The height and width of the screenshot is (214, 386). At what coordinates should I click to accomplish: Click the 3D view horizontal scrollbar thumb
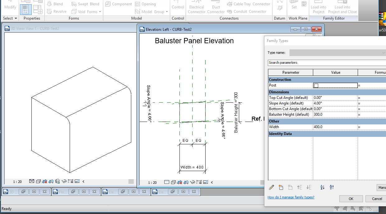pyautogui.click(x=131, y=181)
